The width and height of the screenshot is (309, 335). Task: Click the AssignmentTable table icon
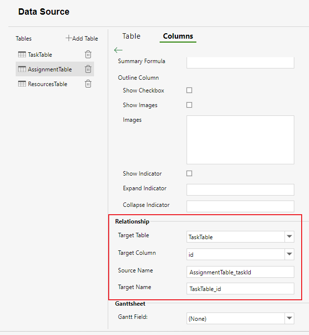22,69
